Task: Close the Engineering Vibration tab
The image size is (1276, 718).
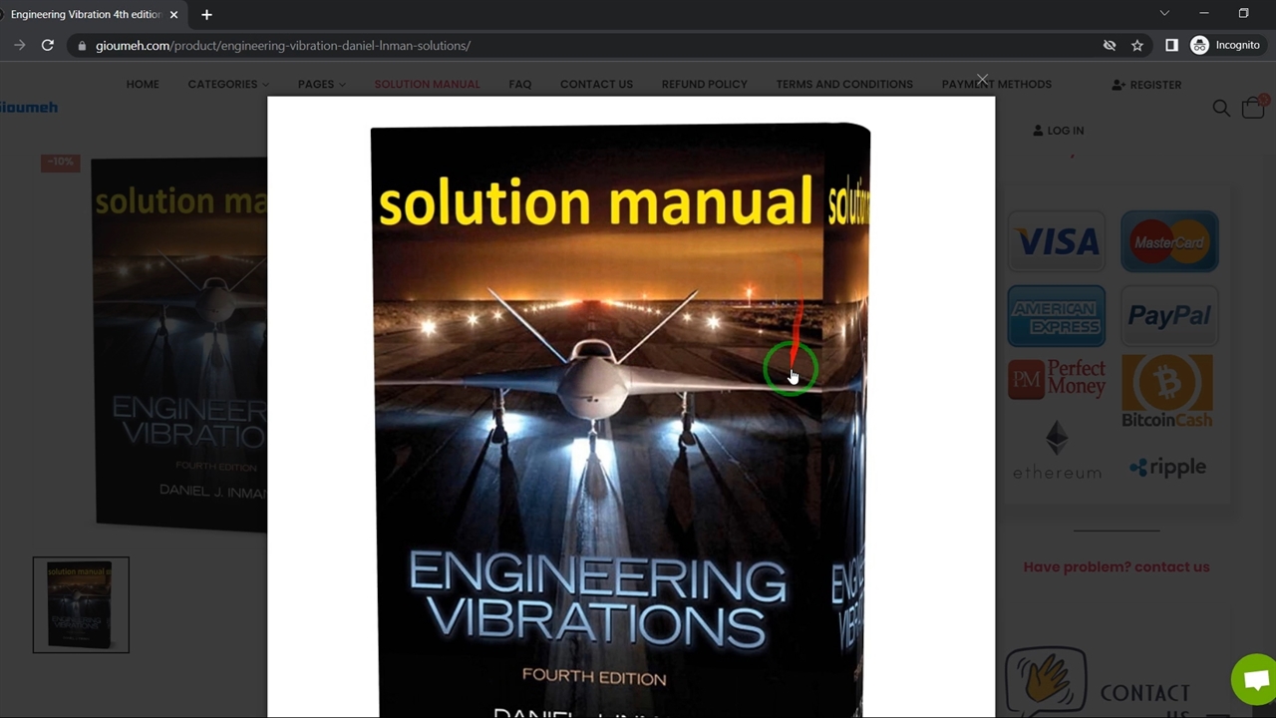Action: tap(173, 14)
